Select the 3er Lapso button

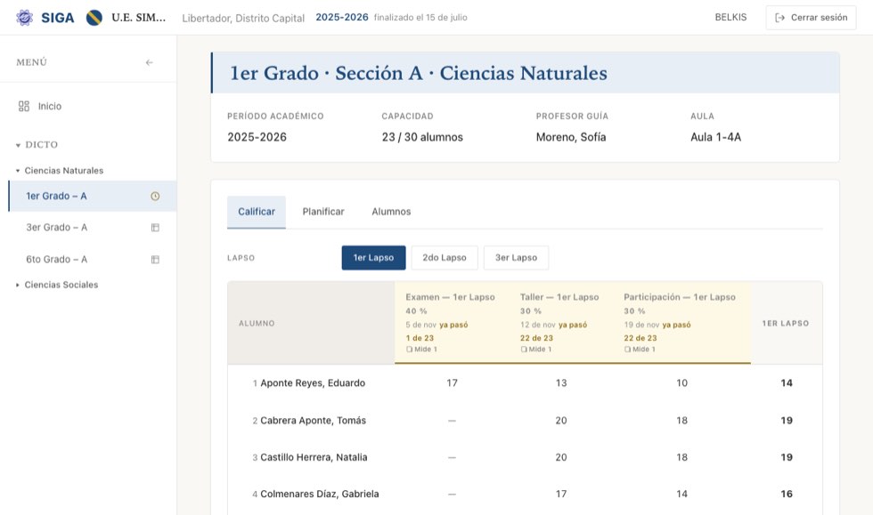(516, 258)
